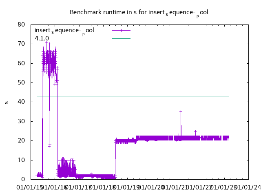Image resolution: width=261 pixels, height=196 pixels.
Task: Click the 60 y-axis tick label
Action: 21,63
